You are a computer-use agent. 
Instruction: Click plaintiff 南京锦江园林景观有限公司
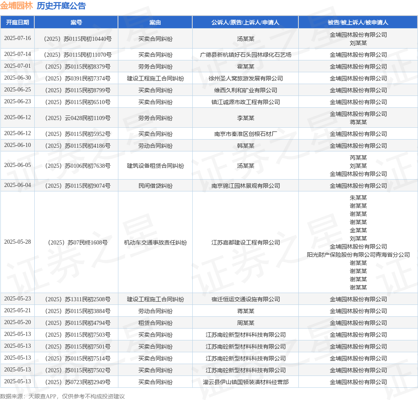(245, 186)
